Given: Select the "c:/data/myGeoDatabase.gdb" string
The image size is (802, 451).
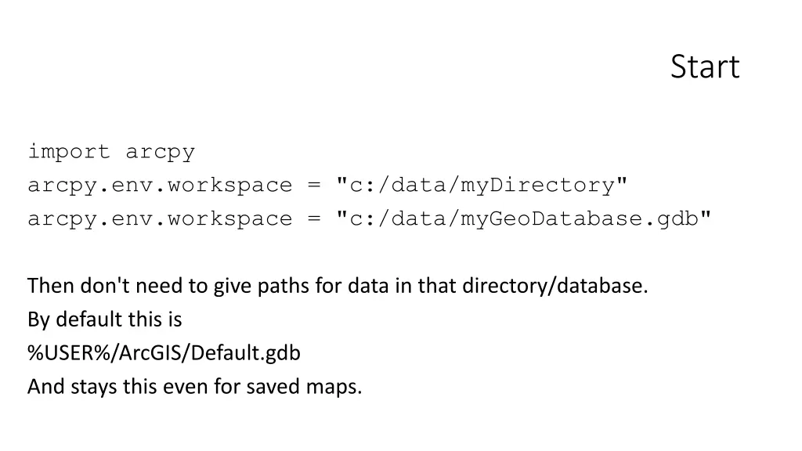Looking at the screenshot, I should [x=524, y=219].
